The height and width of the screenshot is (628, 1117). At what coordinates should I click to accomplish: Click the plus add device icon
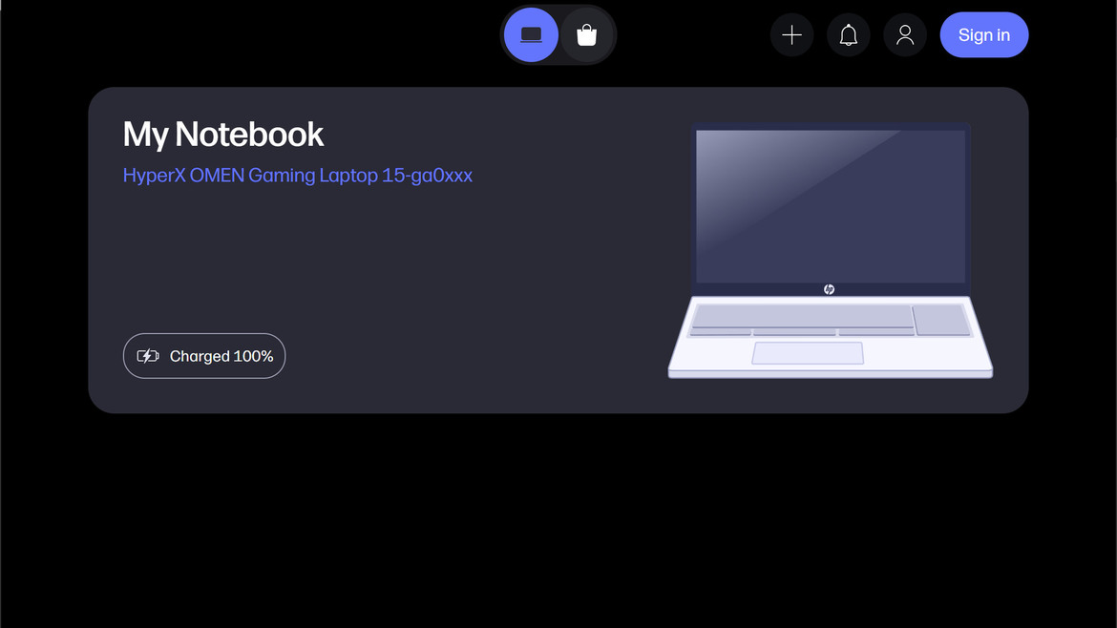(x=791, y=35)
